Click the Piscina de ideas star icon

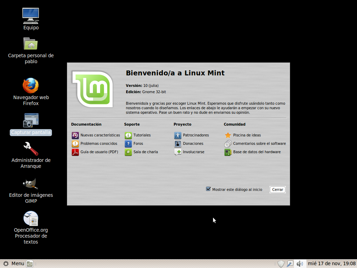coord(228,135)
